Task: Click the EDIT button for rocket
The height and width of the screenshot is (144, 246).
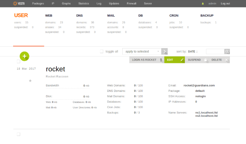Action: 174,60
